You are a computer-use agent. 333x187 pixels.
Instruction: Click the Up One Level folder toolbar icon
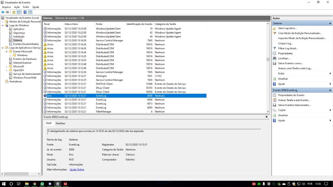(x=14, y=12)
